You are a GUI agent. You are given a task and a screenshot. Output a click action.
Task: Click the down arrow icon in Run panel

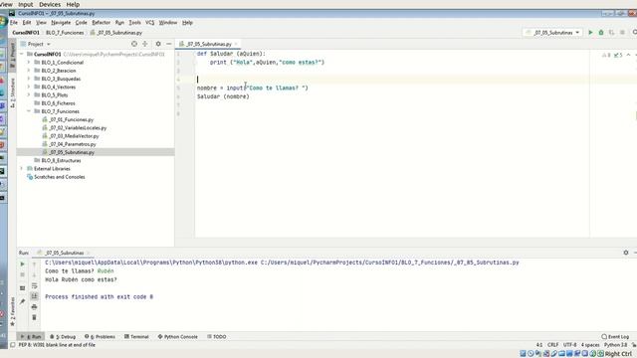coord(34,274)
